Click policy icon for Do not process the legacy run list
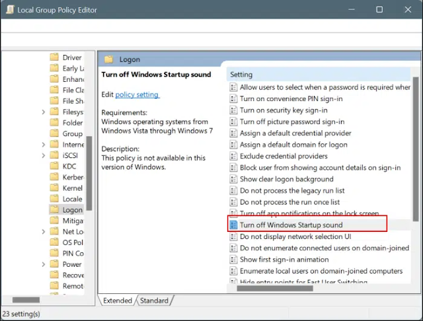423x321 pixels. click(233, 190)
